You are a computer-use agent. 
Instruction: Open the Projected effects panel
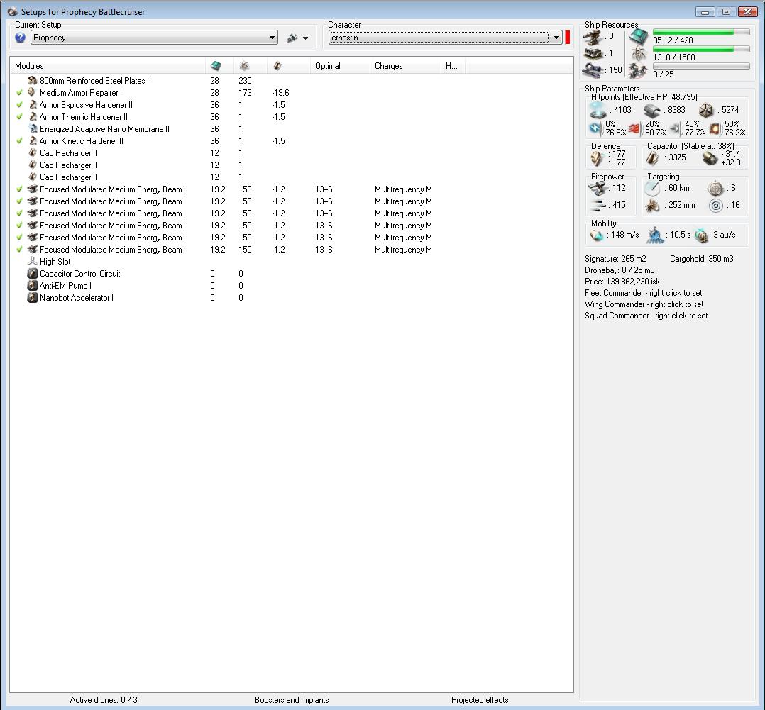coord(480,700)
